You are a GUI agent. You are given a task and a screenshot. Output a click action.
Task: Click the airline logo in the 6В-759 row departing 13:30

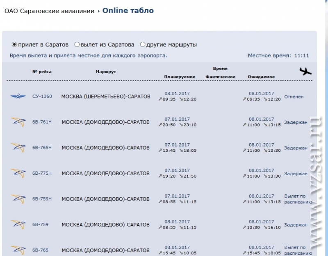click(x=18, y=224)
